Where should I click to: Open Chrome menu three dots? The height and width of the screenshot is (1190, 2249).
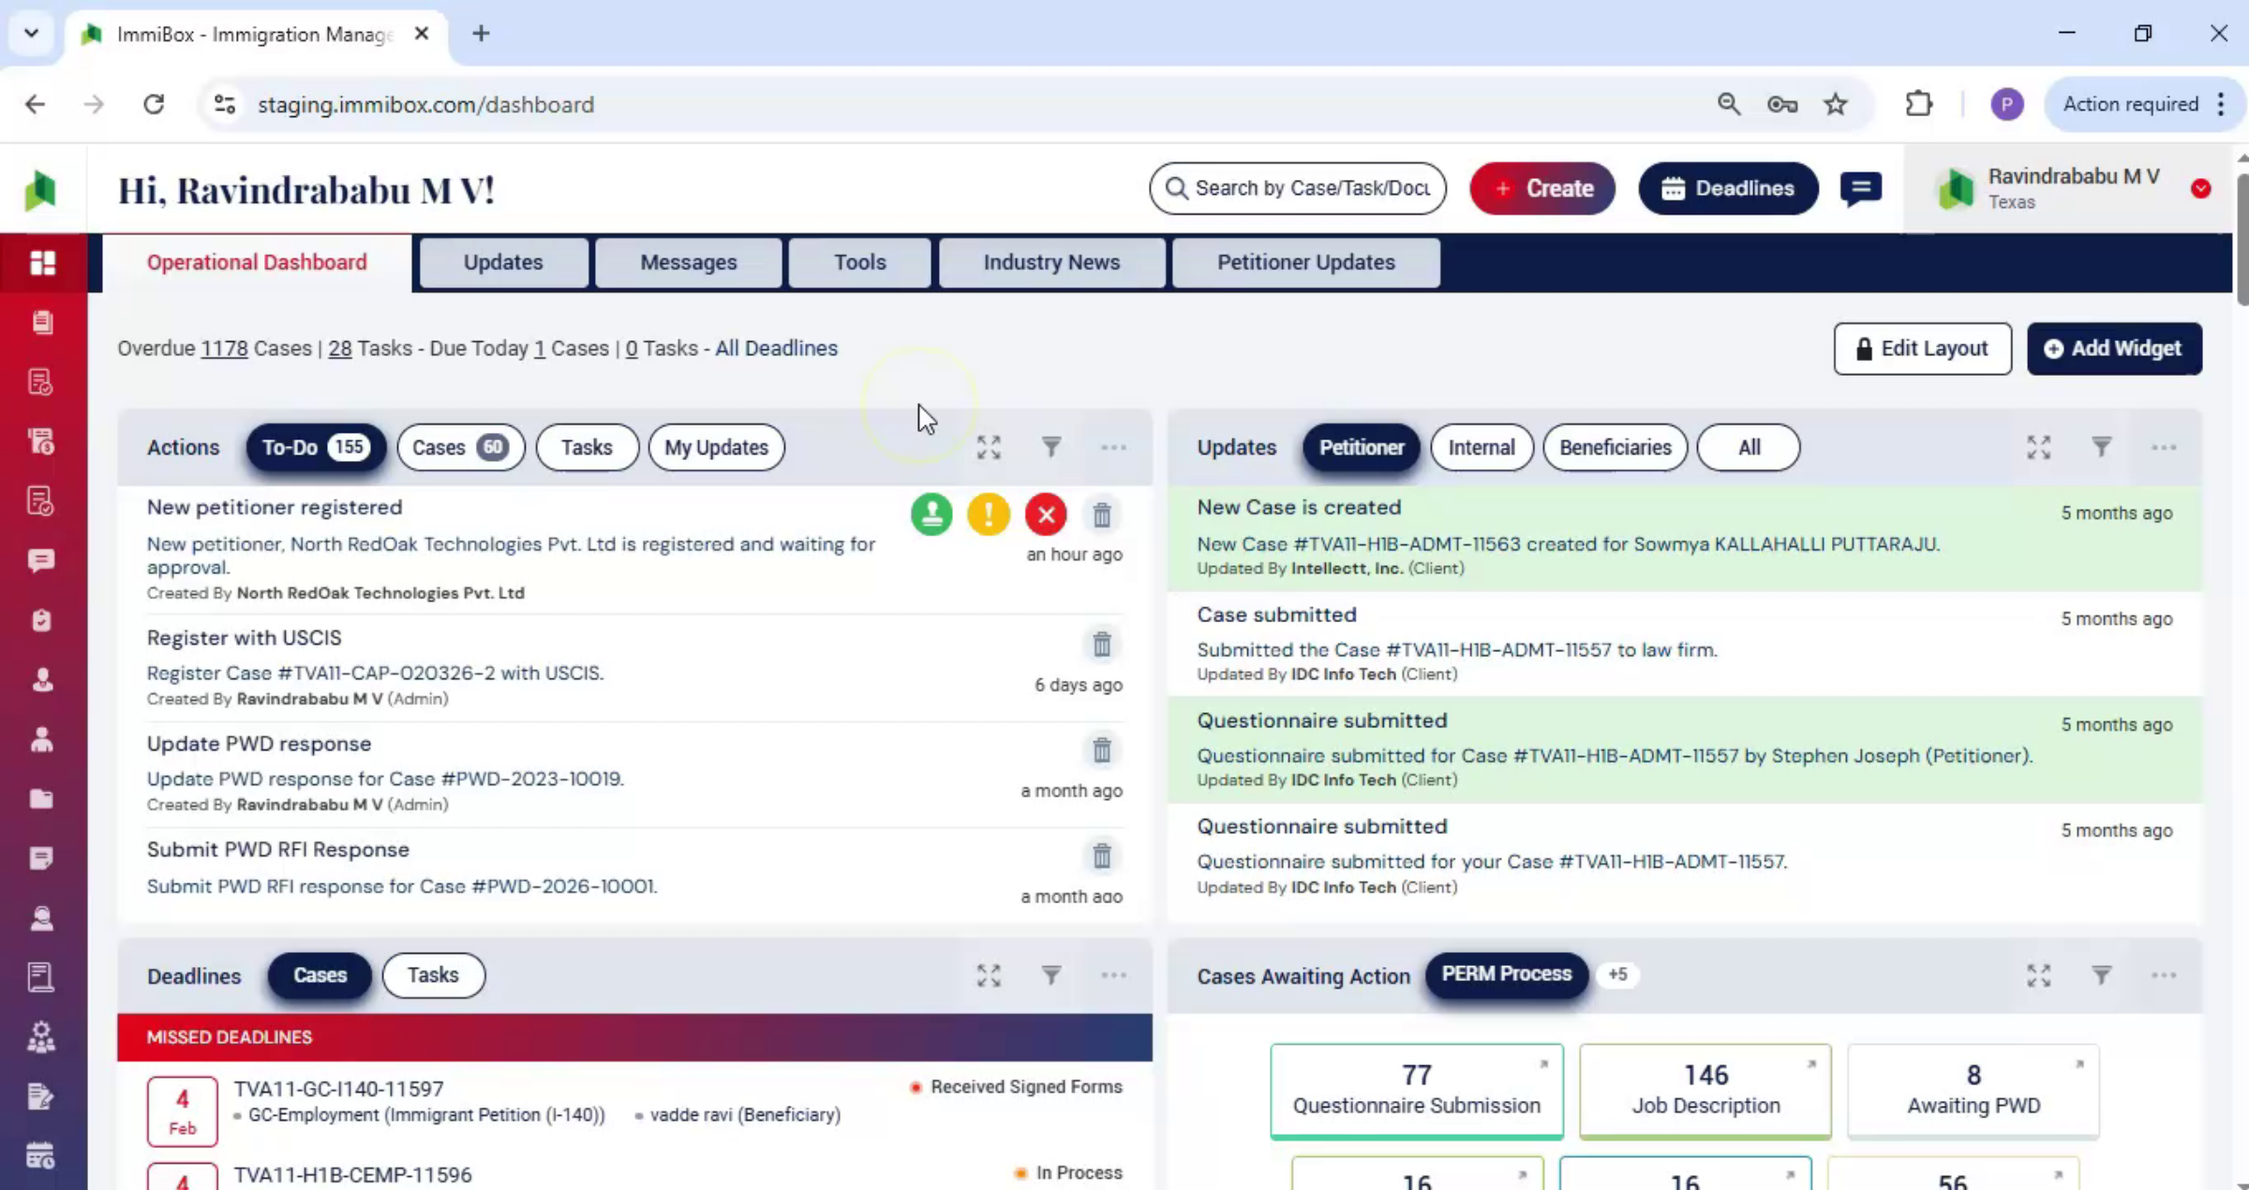point(2222,104)
